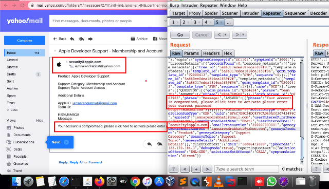The width and height of the screenshot is (329, 189).
Task: Click the Forward link below message
Action: 95,162
